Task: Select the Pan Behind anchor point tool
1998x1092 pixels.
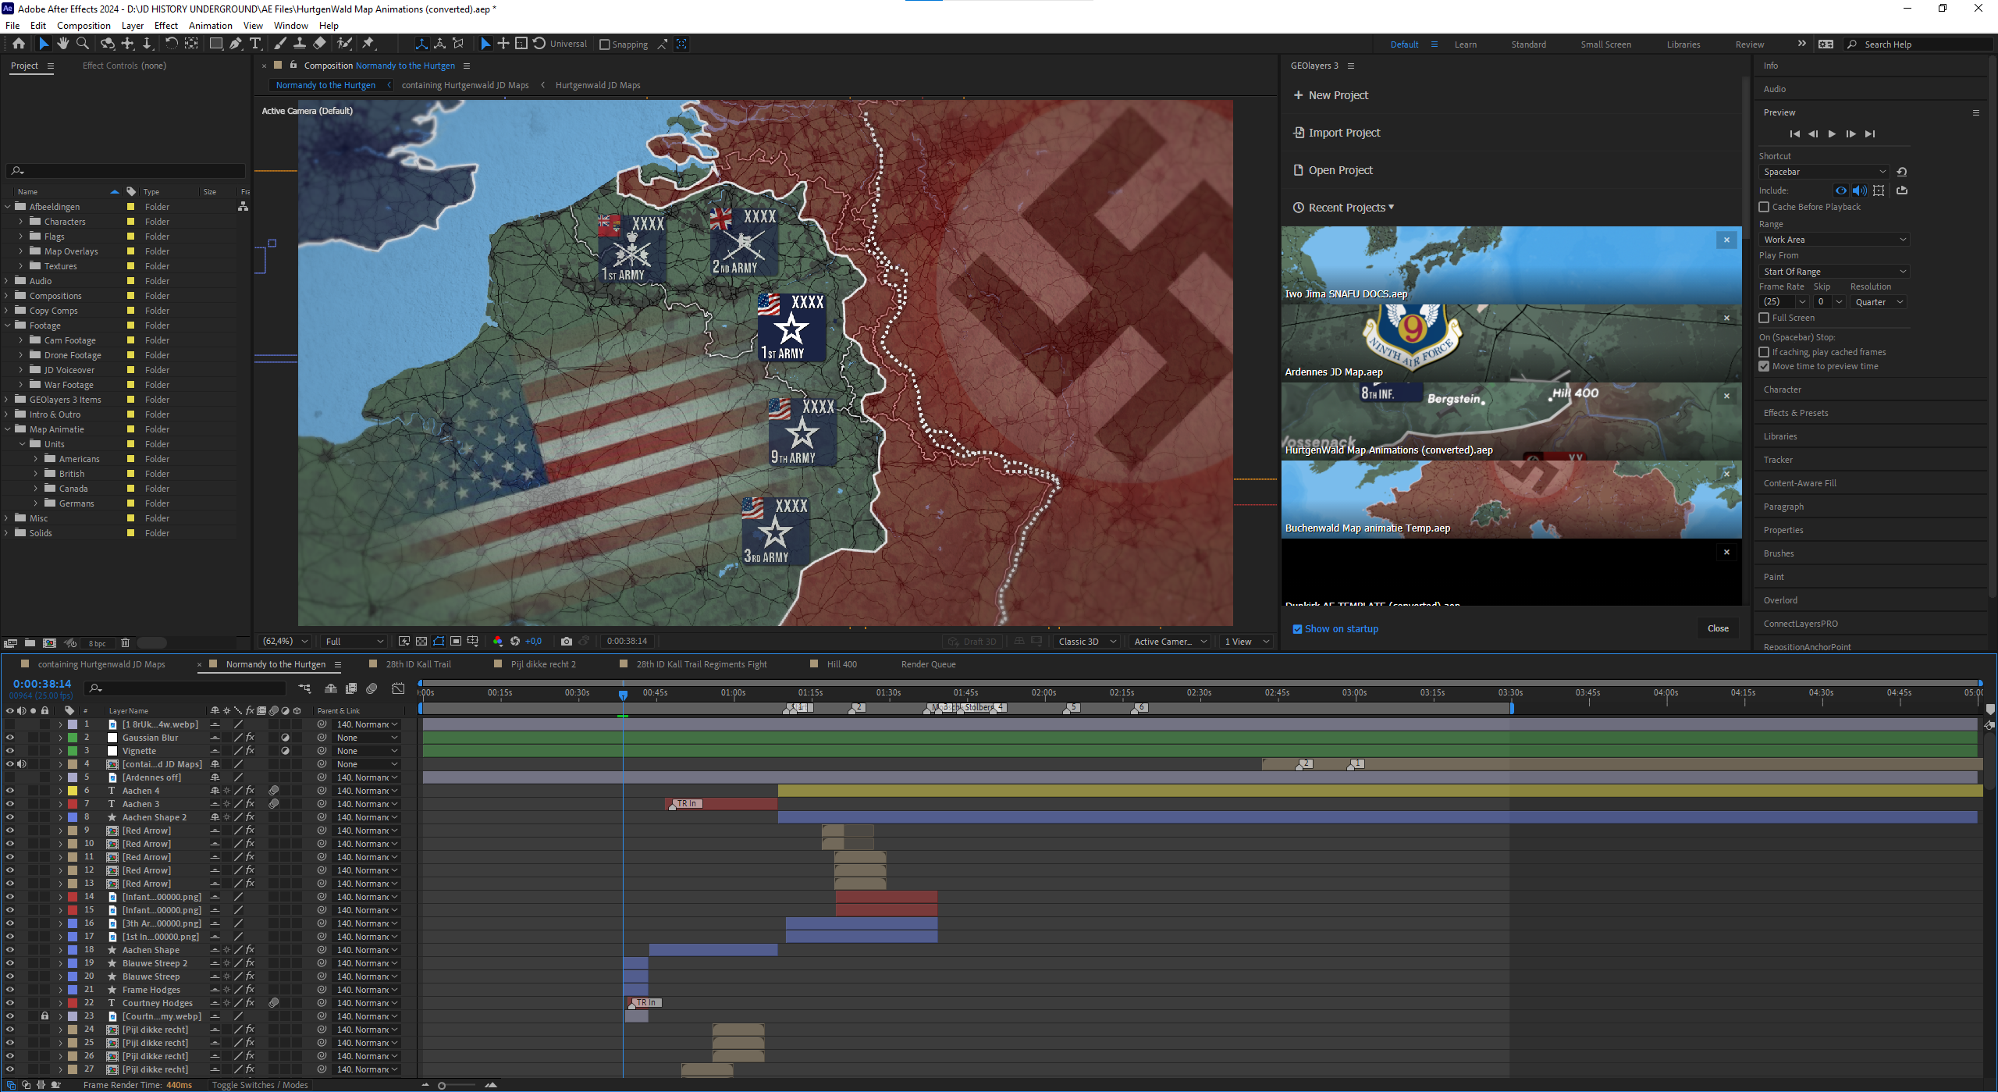Action: (191, 44)
